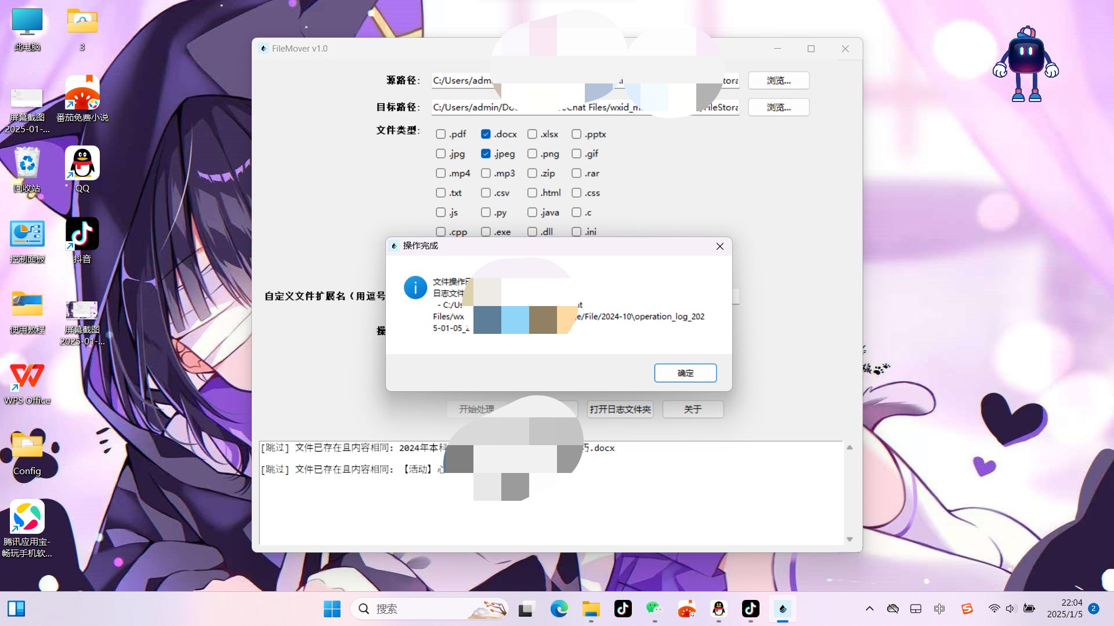
Task: Open Microsoft Edge in the taskbar
Action: tap(559, 609)
